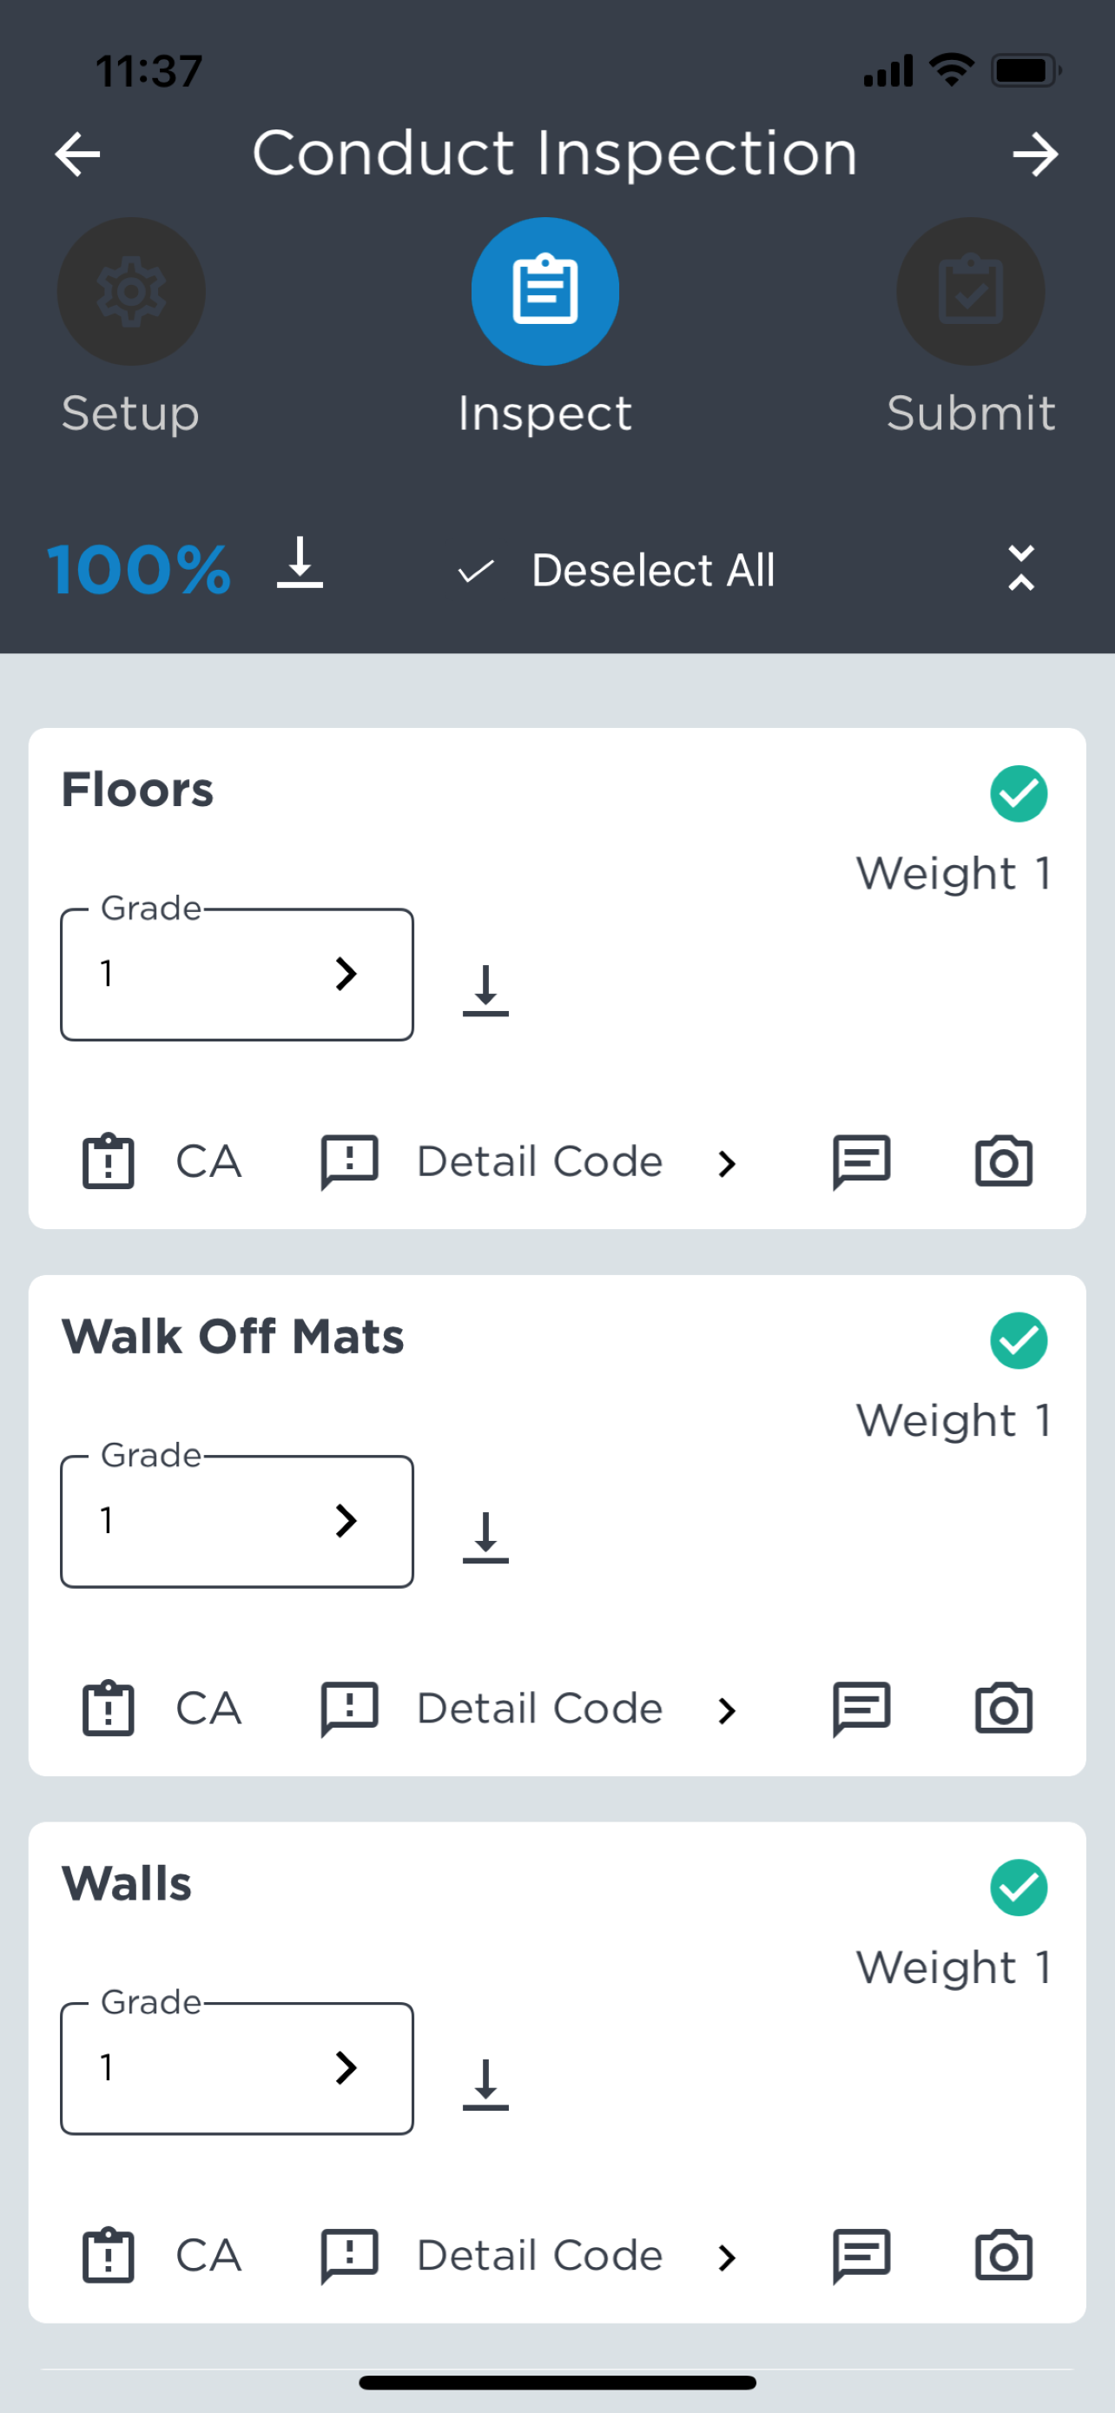The height and width of the screenshot is (2413, 1115).
Task: Go back using the top-left arrow
Action: 77,155
